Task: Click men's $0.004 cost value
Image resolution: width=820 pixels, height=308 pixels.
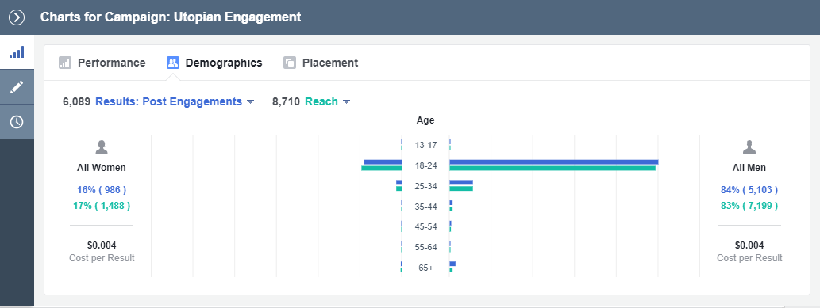Action: (749, 245)
